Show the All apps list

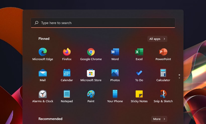point(157,39)
